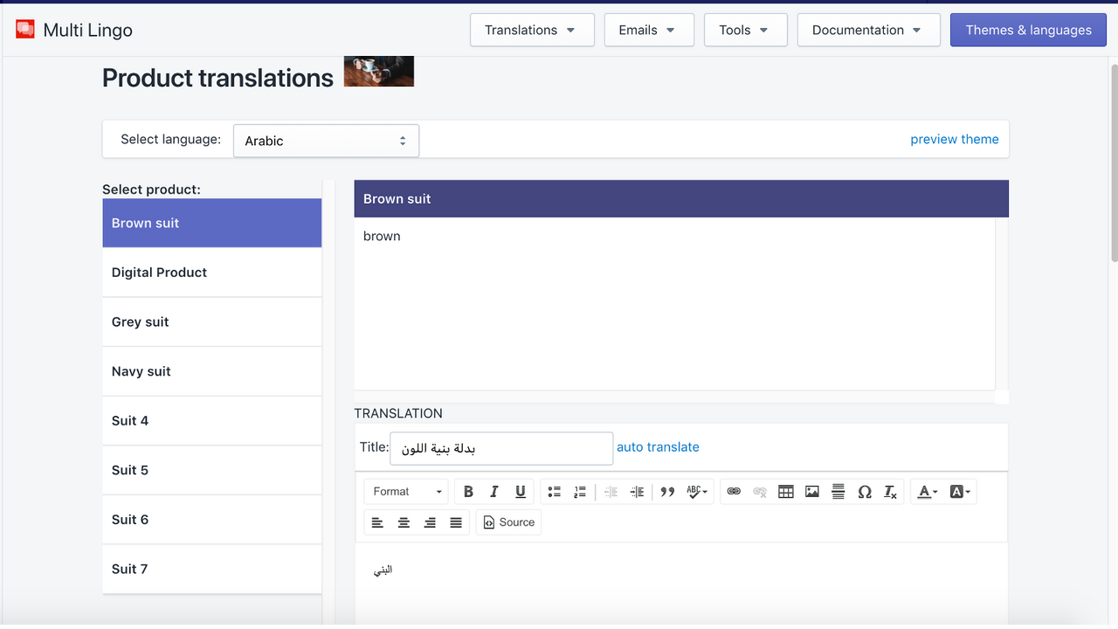Insert a block quote
This screenshot has height=629, width=1118.
click(x=667, y=492)
